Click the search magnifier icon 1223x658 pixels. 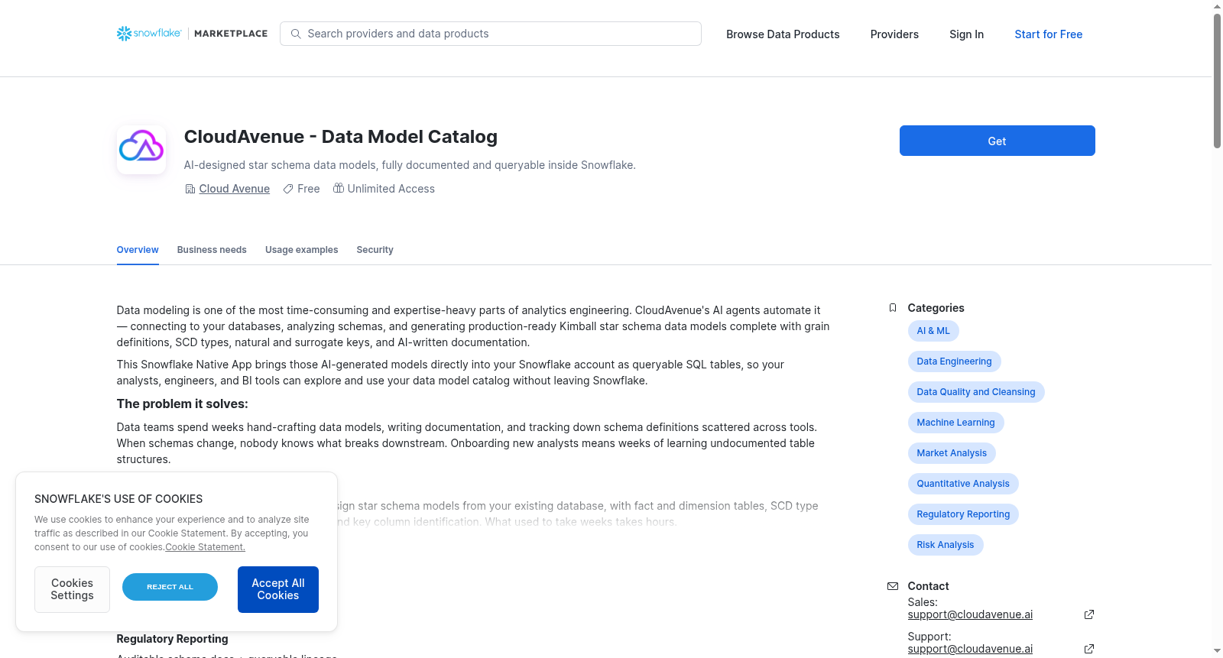click(x=296, y=34)
